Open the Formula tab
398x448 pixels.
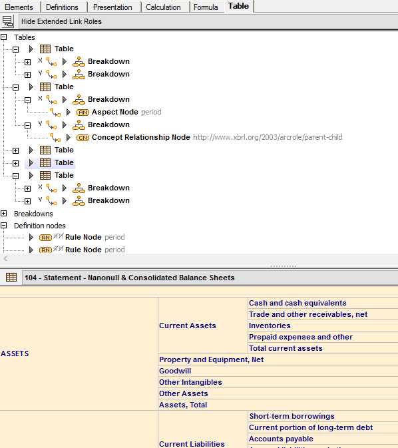206,7
